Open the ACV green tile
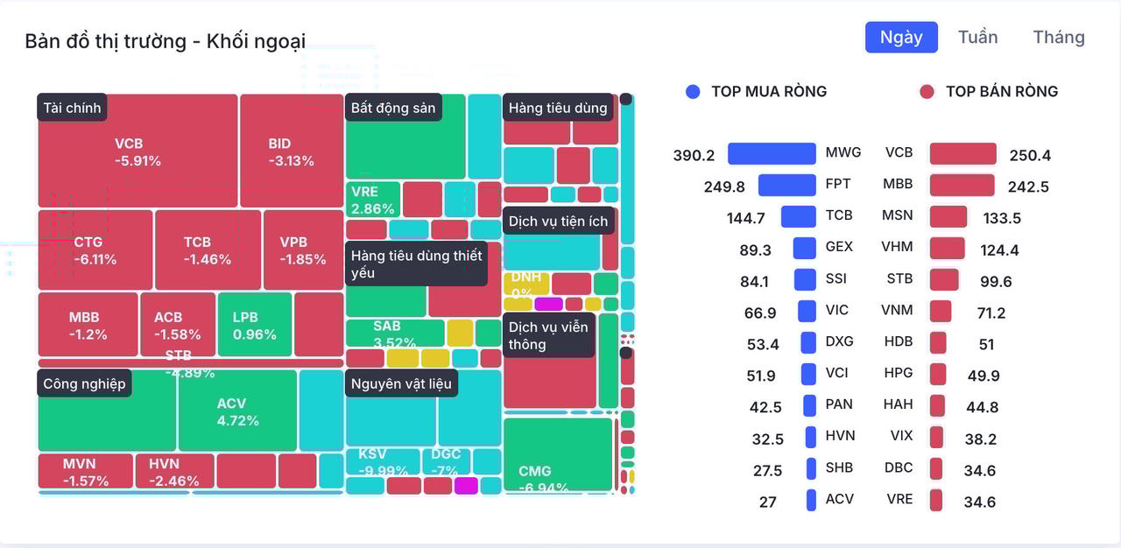1121x548 pixels. coord(237,411)
